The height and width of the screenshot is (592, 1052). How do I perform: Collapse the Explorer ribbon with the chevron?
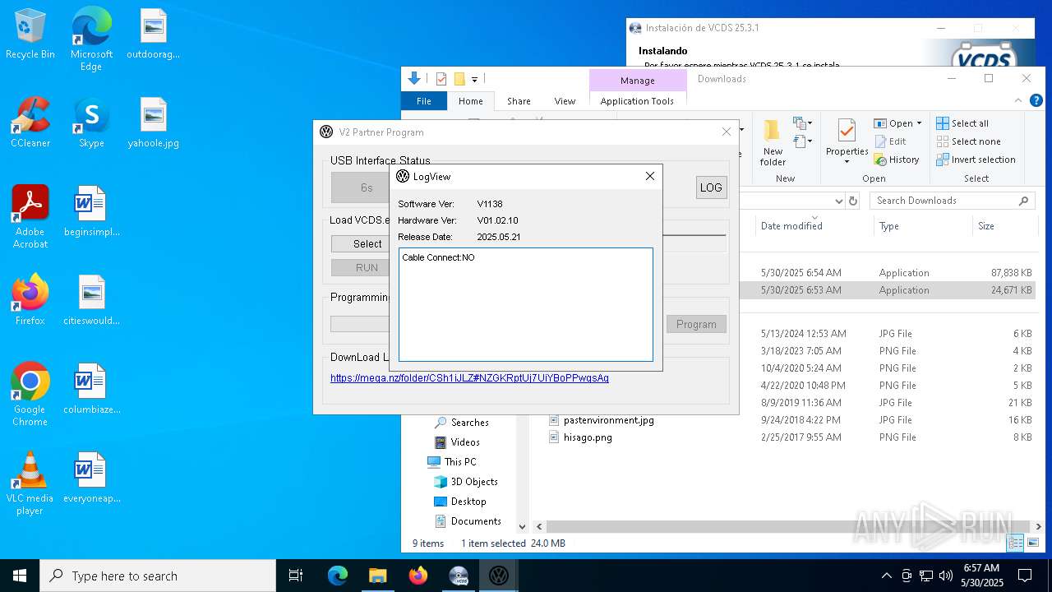coord(1017,100)
